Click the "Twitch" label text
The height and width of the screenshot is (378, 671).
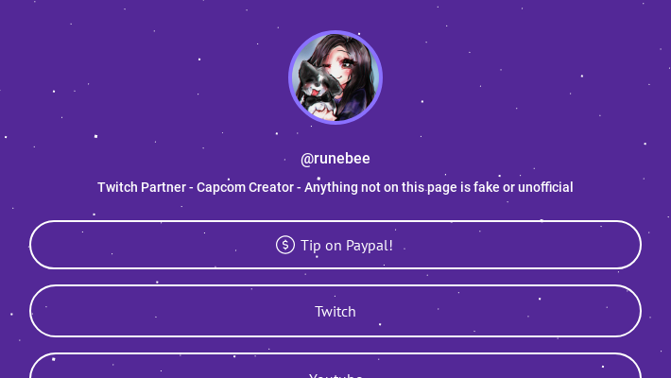335,311
